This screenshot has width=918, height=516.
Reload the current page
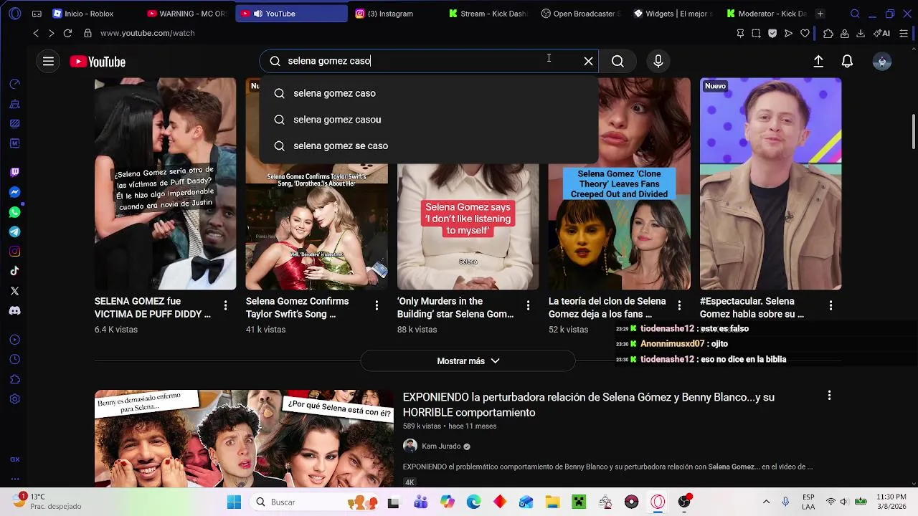[x=67, y=33]
